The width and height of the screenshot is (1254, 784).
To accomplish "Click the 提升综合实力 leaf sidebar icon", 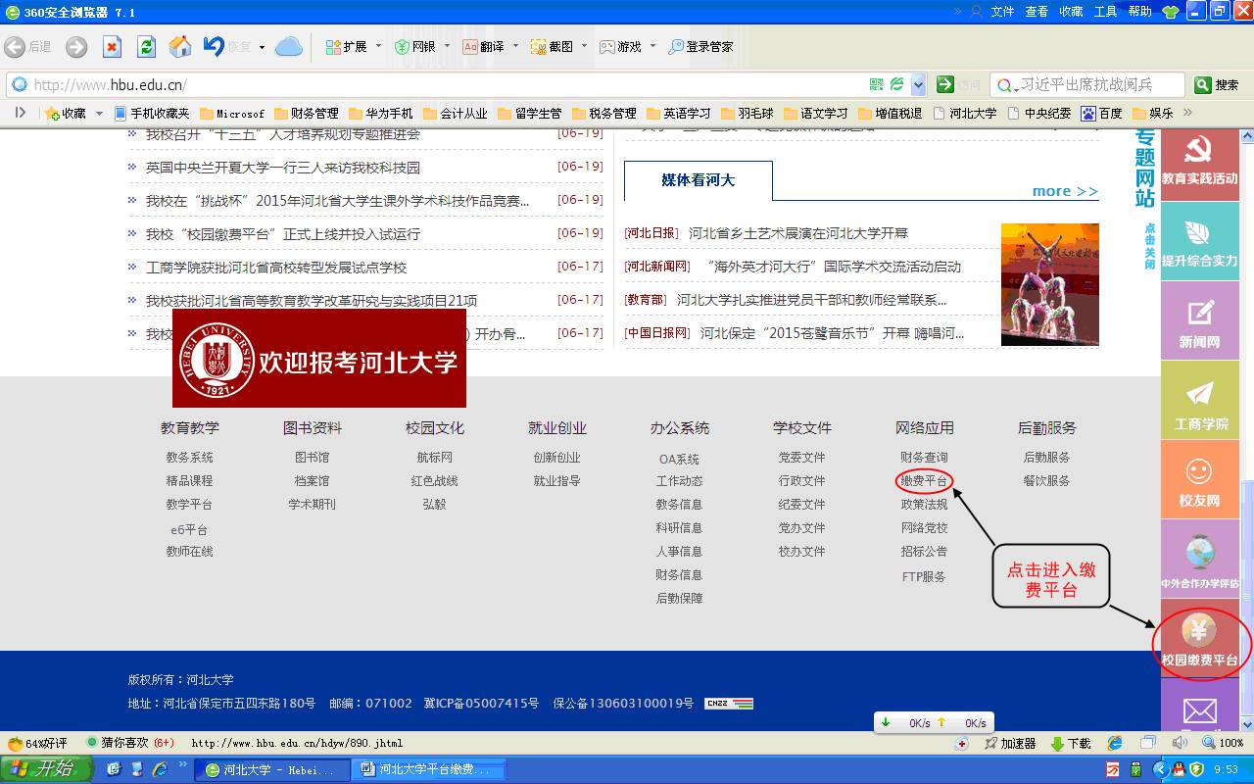I will [1200, 242].
